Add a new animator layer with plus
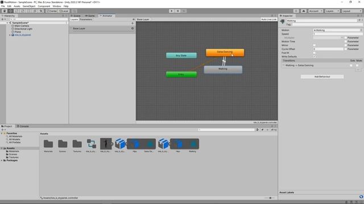 pyautogui.click(x=133, y=23)
